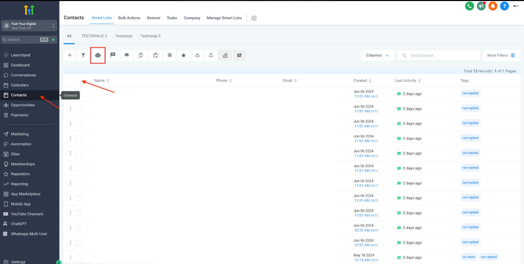
Task: Select the Testiranje 2 smart list tab
Action: pyautogui.click(x=151, y=36)
